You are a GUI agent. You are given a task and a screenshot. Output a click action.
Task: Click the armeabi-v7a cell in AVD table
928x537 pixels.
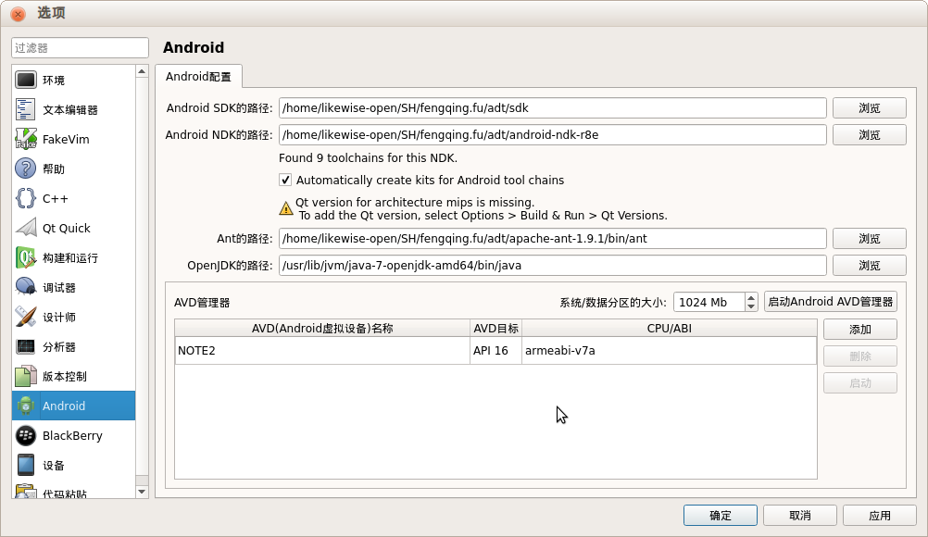point(669,351)
